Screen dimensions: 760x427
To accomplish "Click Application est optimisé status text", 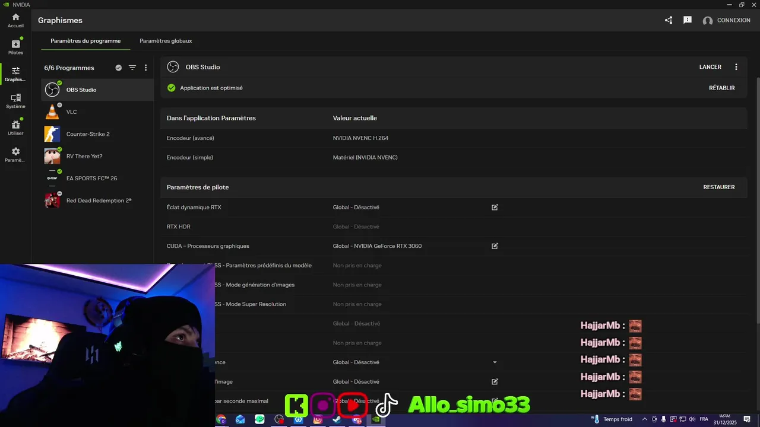I will click(x=211, y=88).
